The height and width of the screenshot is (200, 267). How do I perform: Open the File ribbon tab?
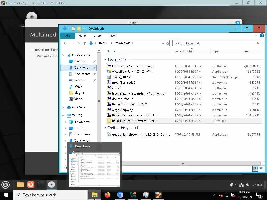(x=68, y=35)
